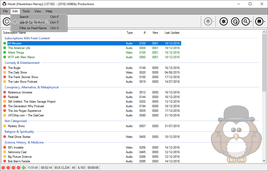Click Religion & Spirituality group header

(19, 132)
